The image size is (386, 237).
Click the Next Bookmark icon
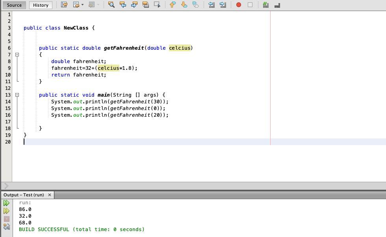click(184, 5)
